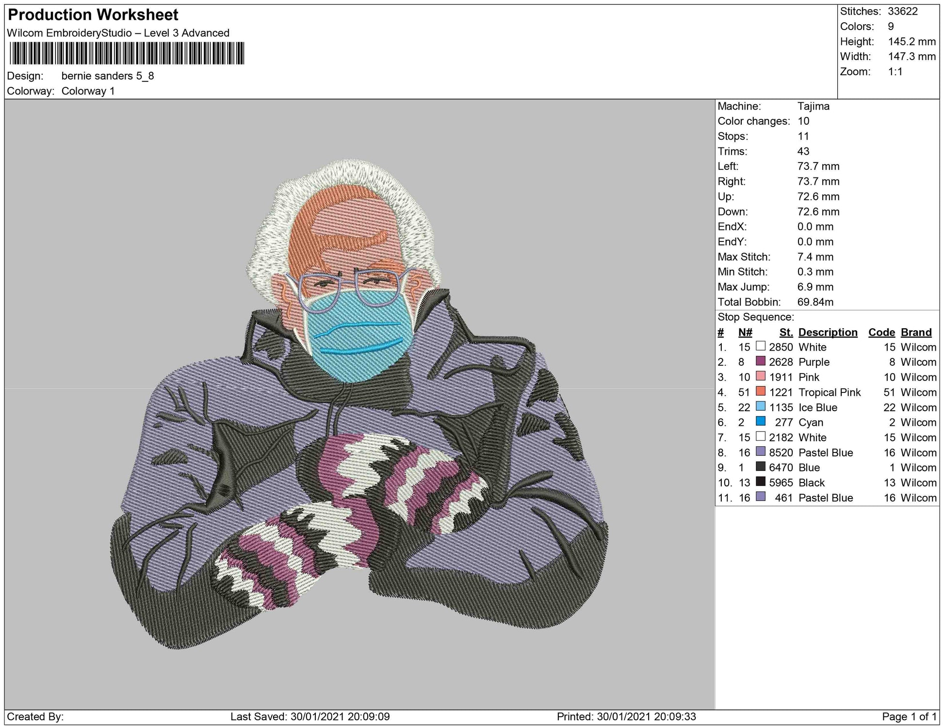Click the Stop Sequence heading
Screen dimensions: 944x726
coord(756,317)
